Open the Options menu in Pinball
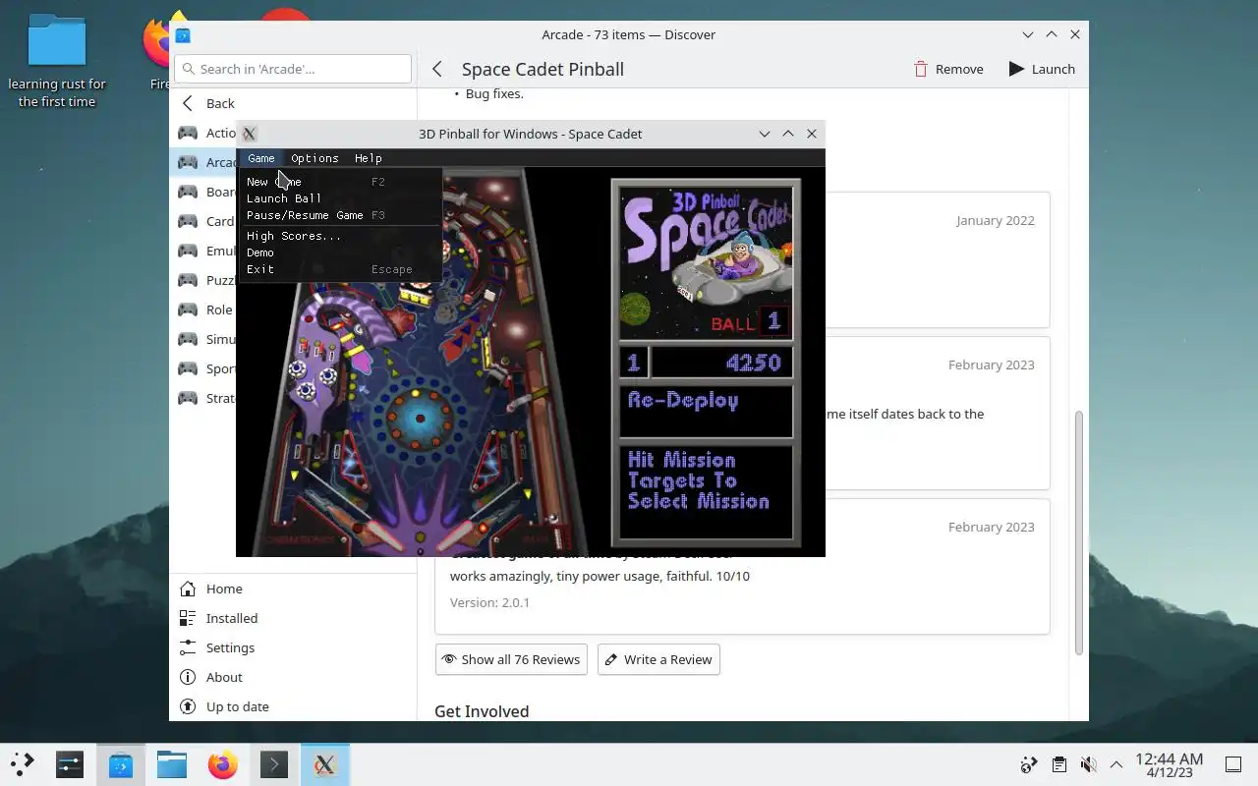Image resolution: width=1258 pixels, height=786 pixels. click(314, 158)
